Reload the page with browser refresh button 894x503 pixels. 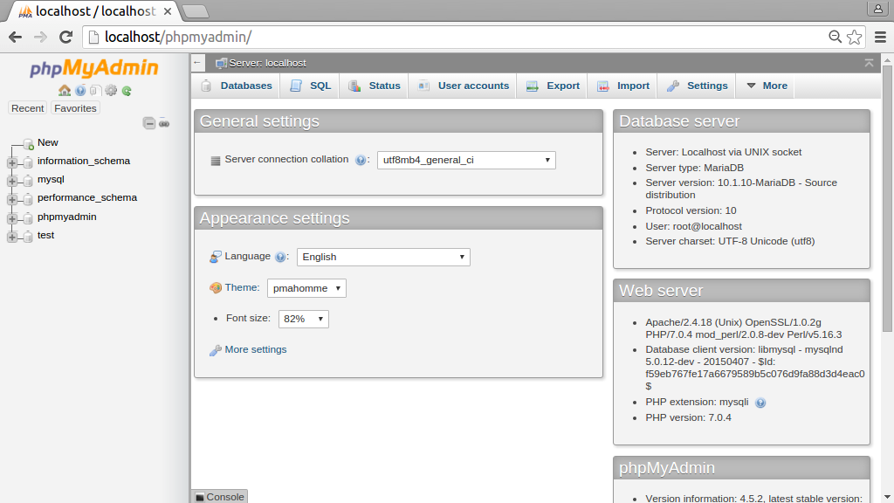[x=66, y=37]
